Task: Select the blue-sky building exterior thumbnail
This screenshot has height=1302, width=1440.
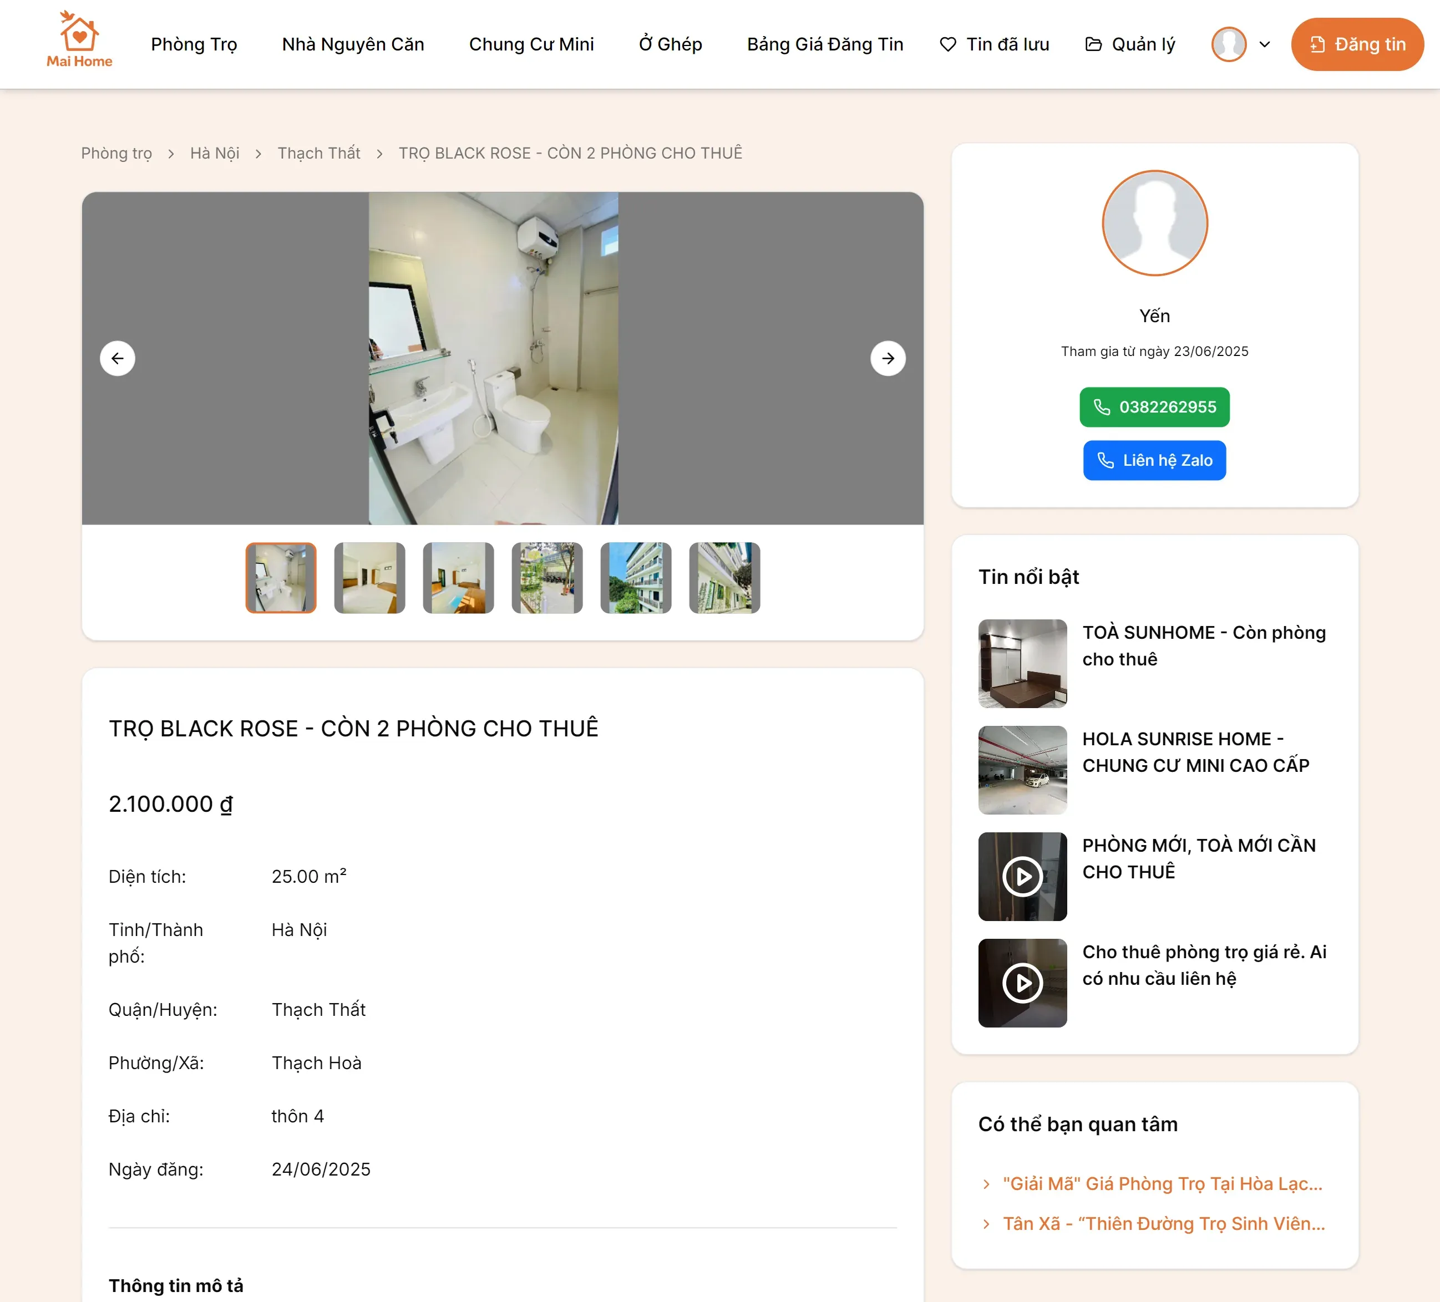Action: pos(636,578)
